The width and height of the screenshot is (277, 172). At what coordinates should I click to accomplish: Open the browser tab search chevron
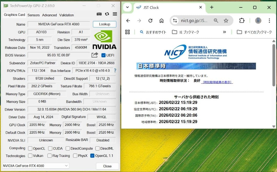point(127,7)
